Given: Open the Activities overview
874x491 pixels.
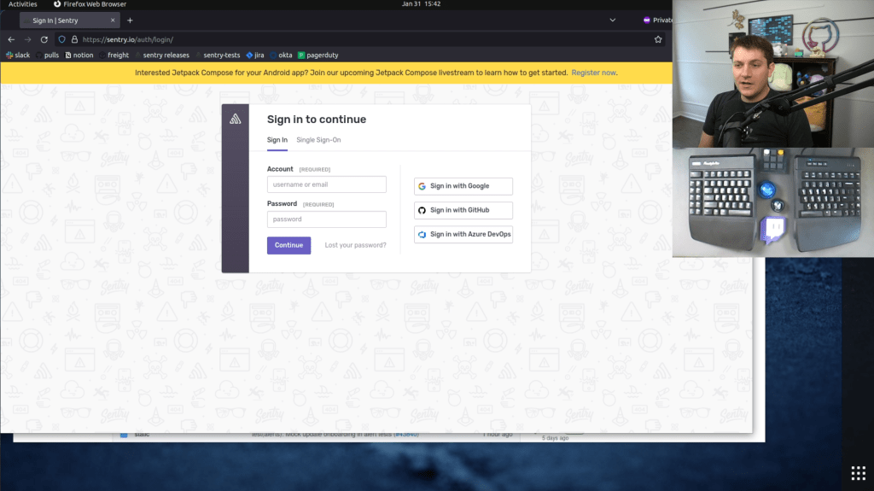Looking at the screenshot, I should pos(23,4).
